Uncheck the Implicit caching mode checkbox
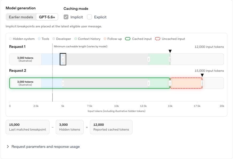This screenshot has height=159, width=233. 66,17
